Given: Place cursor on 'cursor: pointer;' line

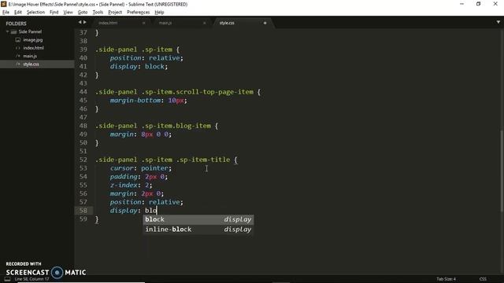Looking at the screenshot, I should (141, 168).
